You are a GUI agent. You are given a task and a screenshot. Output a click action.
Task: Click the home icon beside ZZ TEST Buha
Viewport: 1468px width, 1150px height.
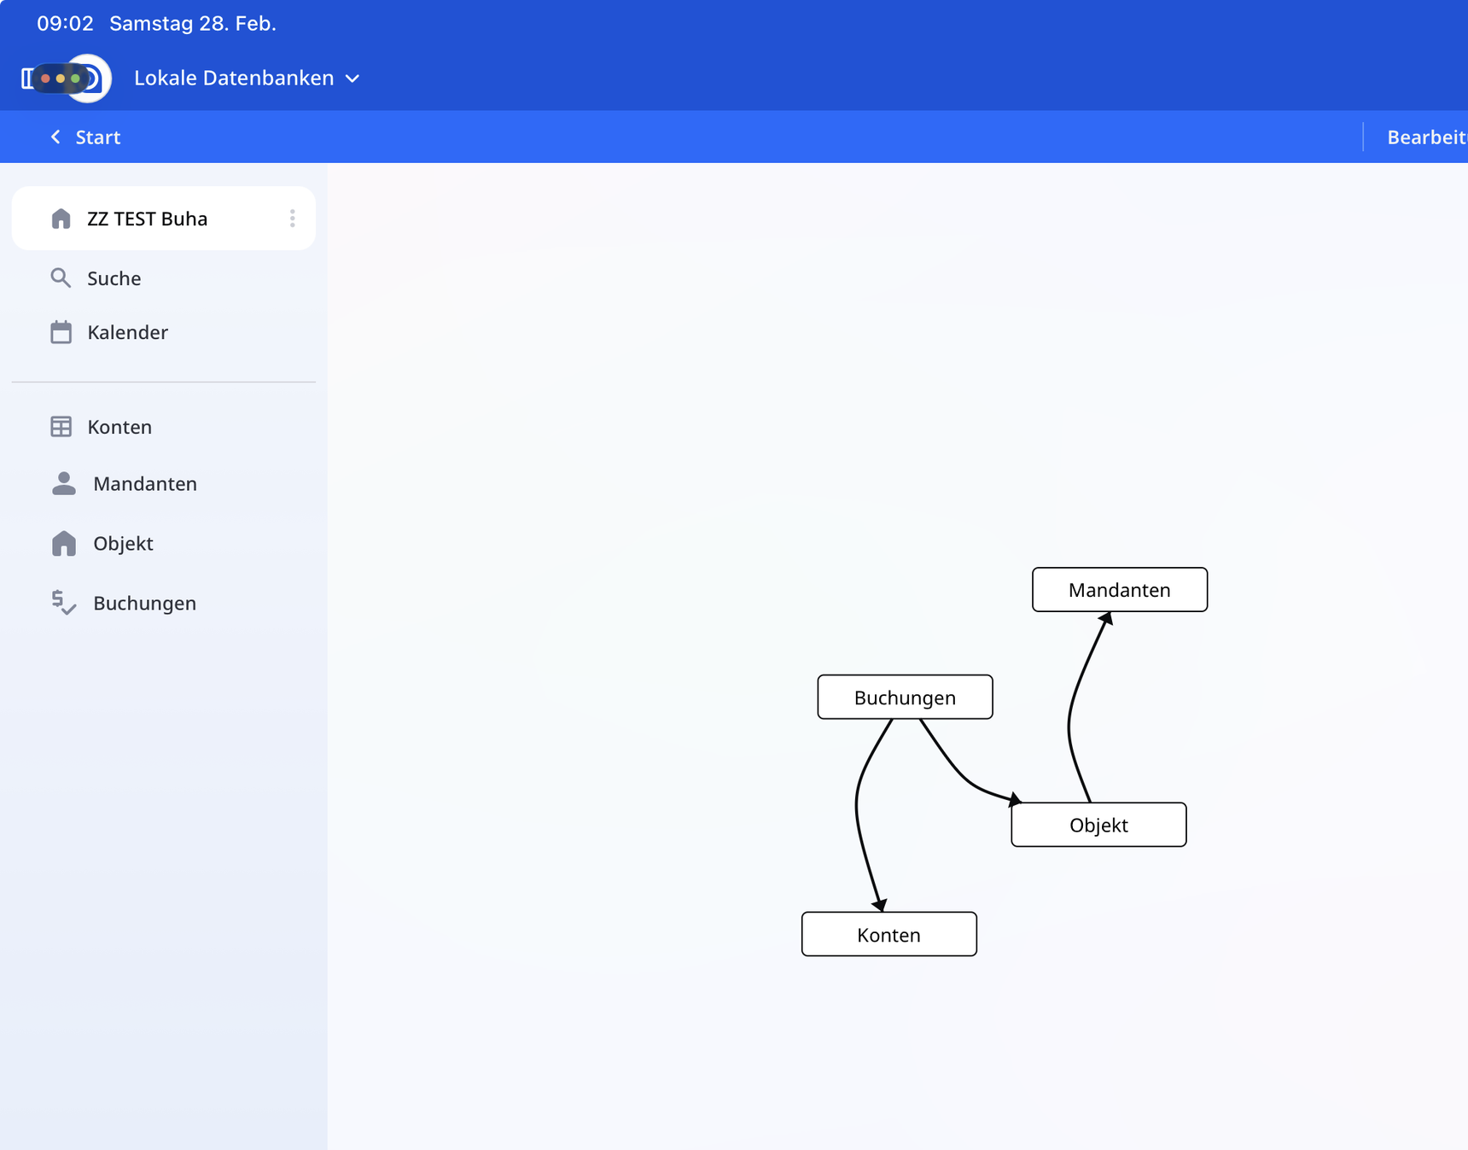tap(61, 219)
